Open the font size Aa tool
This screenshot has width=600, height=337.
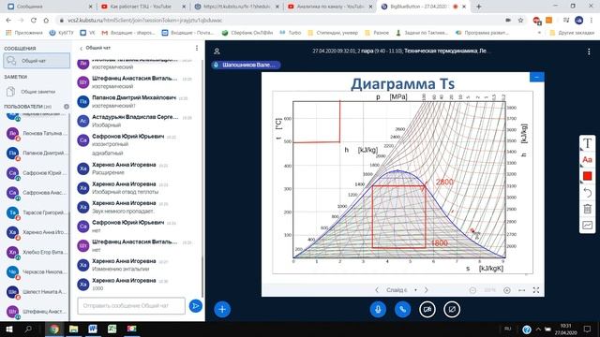(x=588, y=160)
